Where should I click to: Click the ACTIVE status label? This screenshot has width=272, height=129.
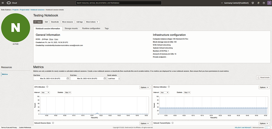[16, 44]
